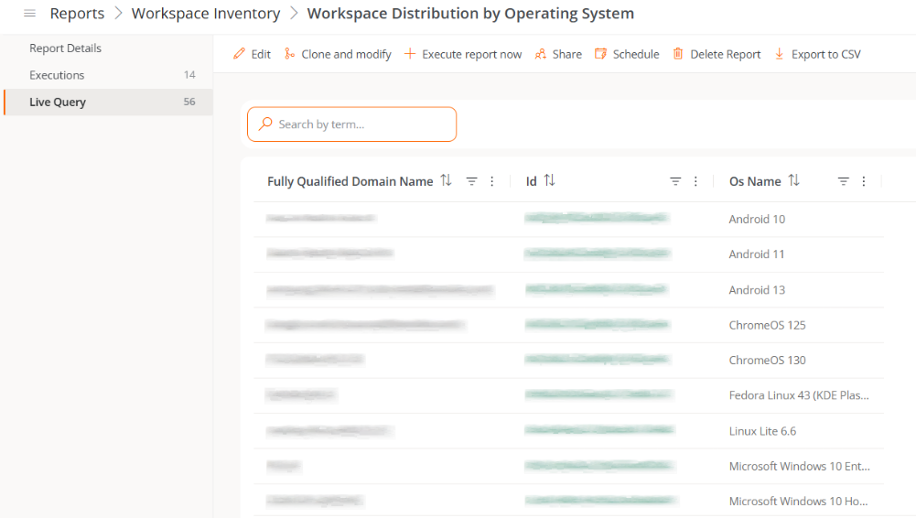Open filter for Os Name column

pyautogui.click(x=844, y=182)
